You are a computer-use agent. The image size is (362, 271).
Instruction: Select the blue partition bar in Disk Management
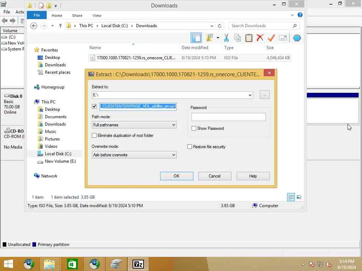coord(332,95)
